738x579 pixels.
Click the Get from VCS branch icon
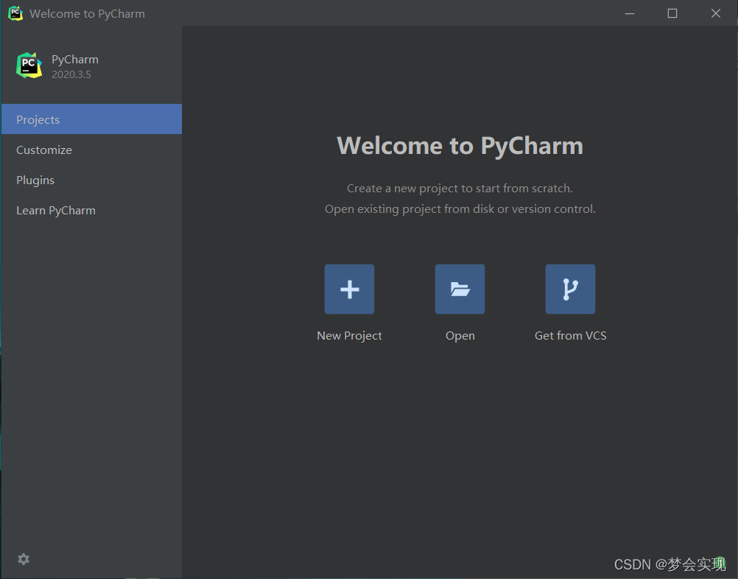pyautogui.click(x=570, y=289)
